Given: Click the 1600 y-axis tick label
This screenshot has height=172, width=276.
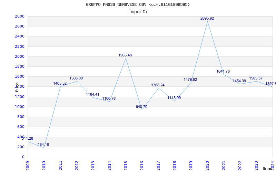Looking at the screenshot, I should (20, 76).
